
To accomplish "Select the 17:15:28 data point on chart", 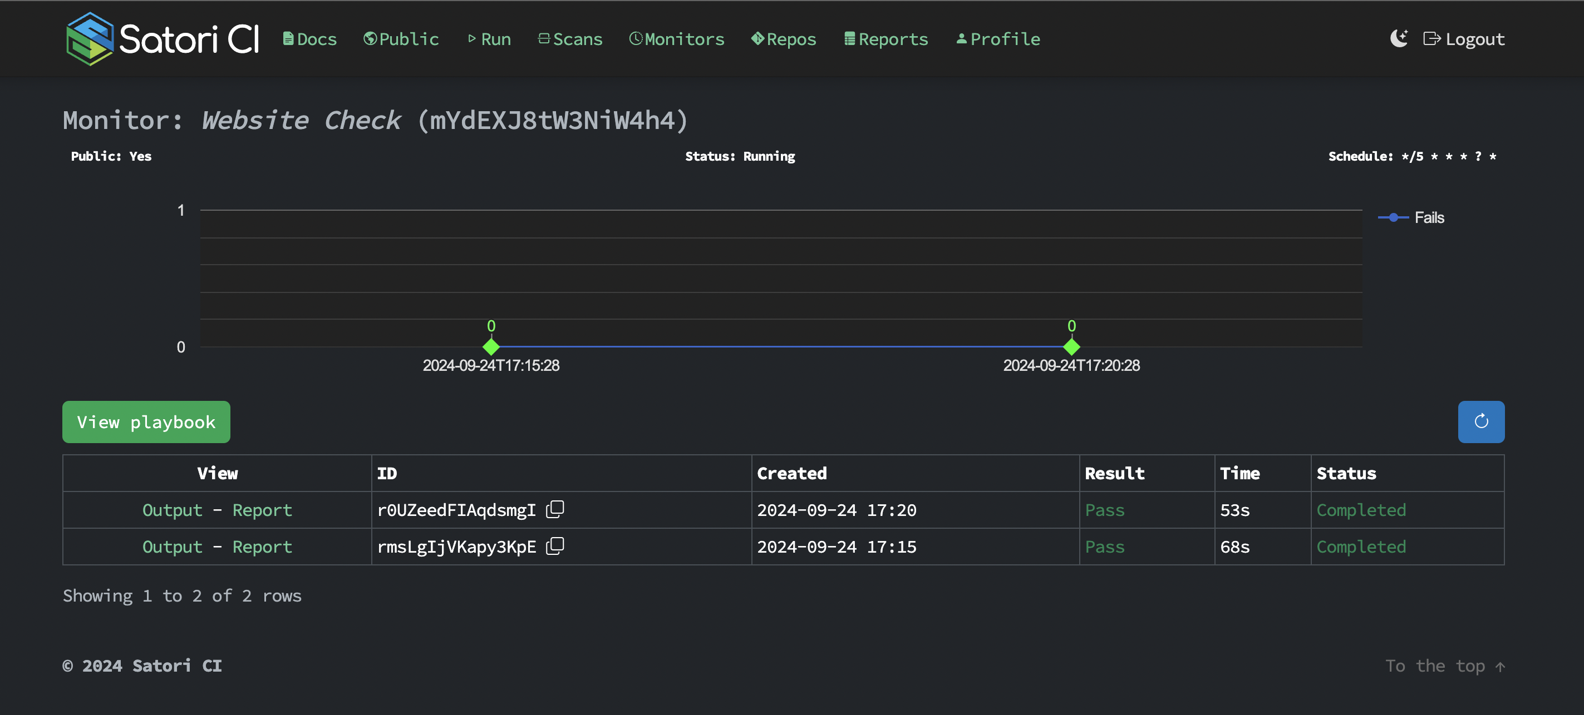I will pos(491,347).
